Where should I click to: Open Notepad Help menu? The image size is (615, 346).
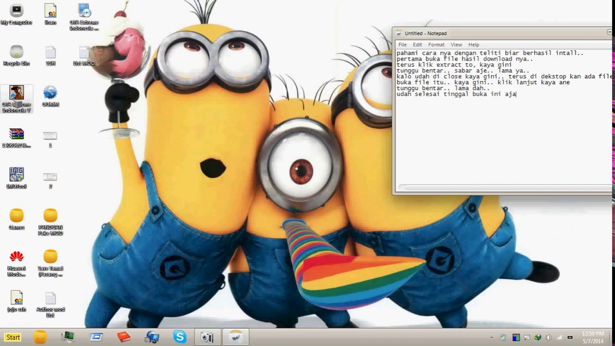click(474, 45)
